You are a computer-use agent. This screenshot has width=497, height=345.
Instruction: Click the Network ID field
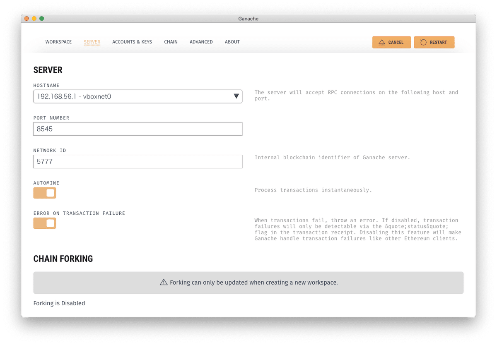[x=138, y=161]
